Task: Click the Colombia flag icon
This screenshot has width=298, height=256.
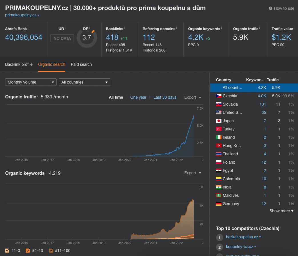Action: tap(219, 179)
